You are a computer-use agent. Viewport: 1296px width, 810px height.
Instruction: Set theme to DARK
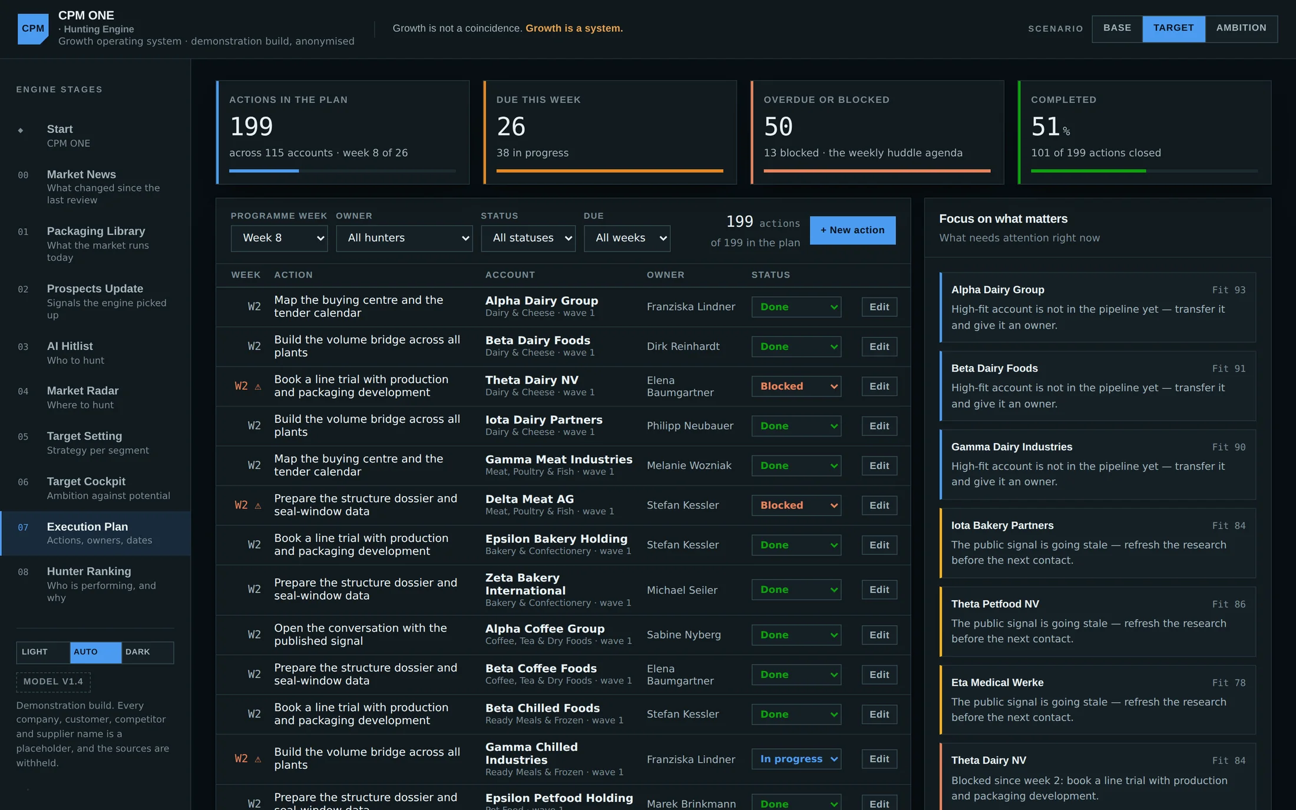click(147, 652)
